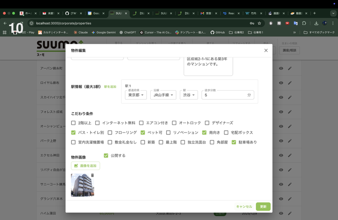Click the 画像を追加 button
The width and height of the screenshot is (338, 220).
coord(85,166)
